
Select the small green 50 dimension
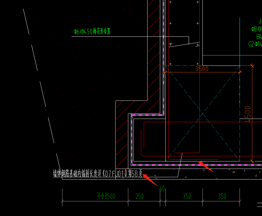coord(162,188)
